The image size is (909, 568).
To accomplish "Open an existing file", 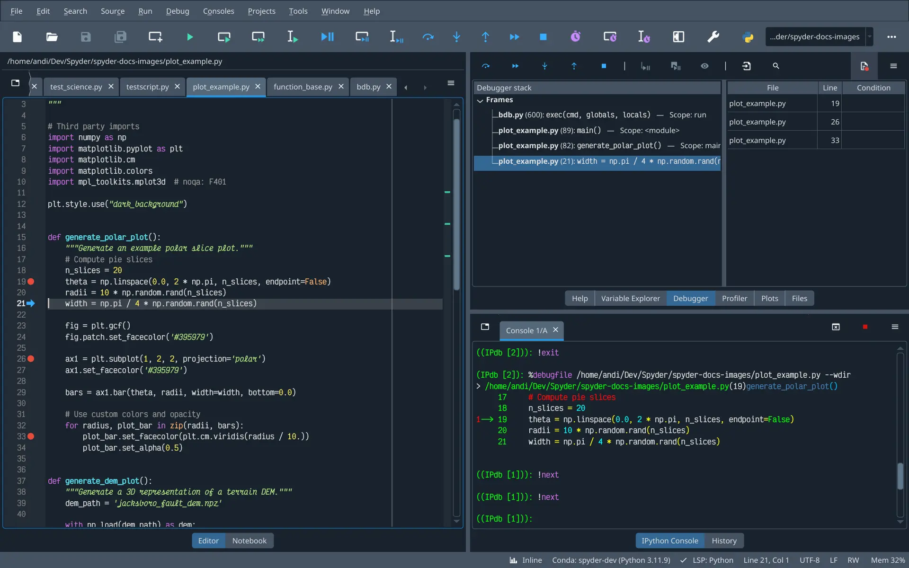I will [x=52, y=36].
